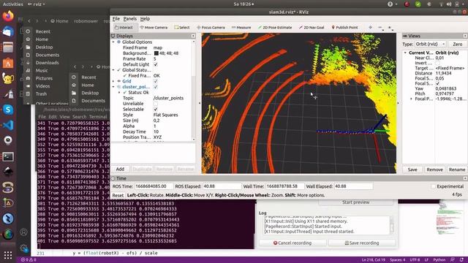
Task: Click the Zero button in Views
Action: (x=457, y=44)
